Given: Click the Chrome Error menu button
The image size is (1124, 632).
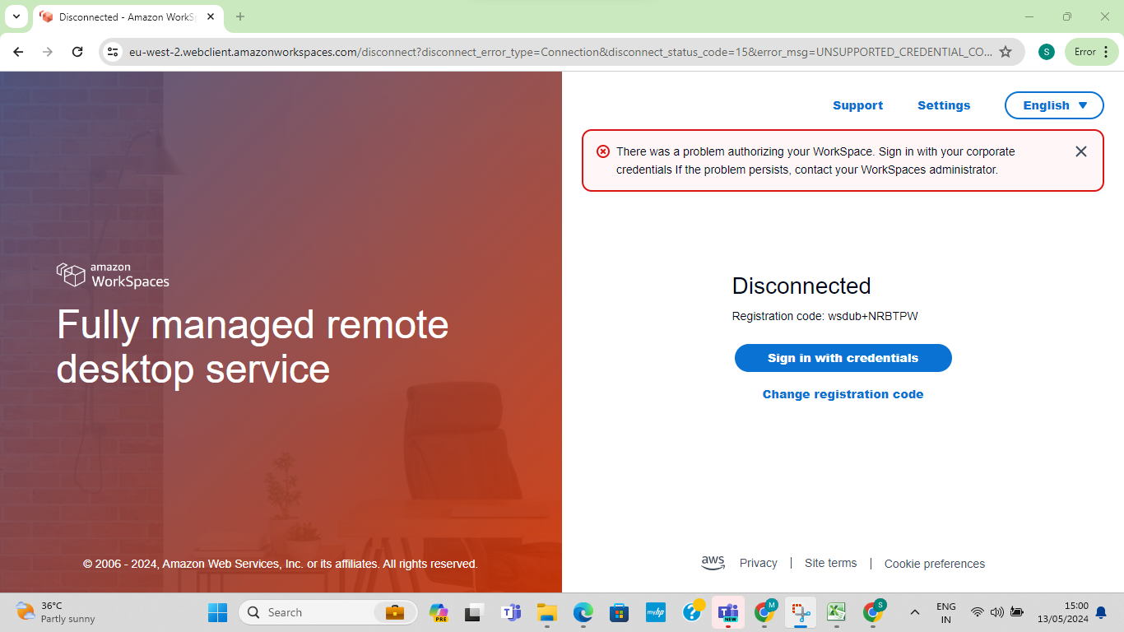Looking at the screenshot, I should click(x=1092, y=52).
